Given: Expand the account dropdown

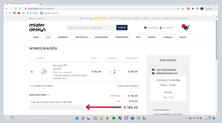Looking at the screenshot, I should click(x=166, y=28).
